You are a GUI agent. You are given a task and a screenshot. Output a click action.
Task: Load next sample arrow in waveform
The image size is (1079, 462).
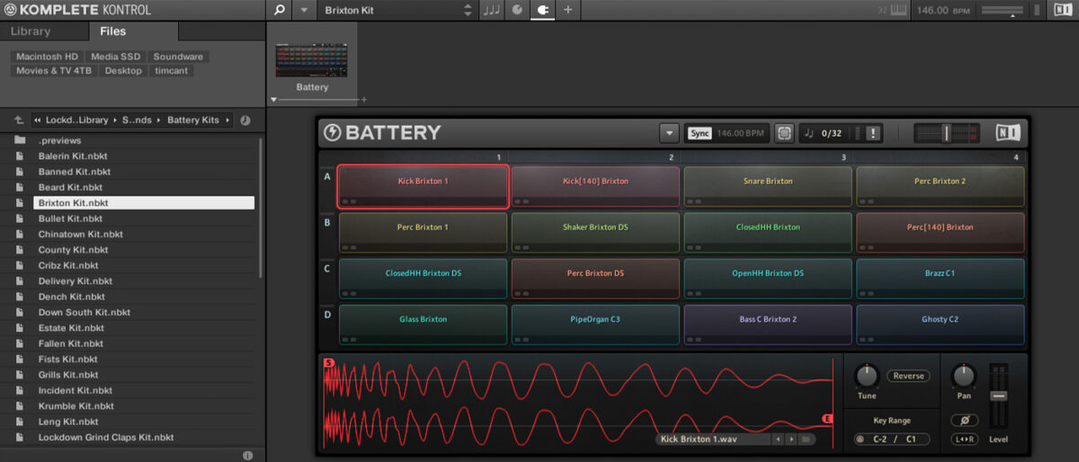(x=791, y=440)
